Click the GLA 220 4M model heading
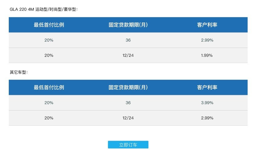Viewport: 256px width, 153px height. pyautogui.click(x=44, y=9)
